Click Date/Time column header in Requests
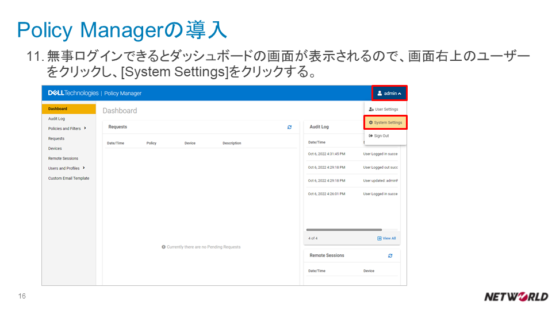 pos(116,143)
